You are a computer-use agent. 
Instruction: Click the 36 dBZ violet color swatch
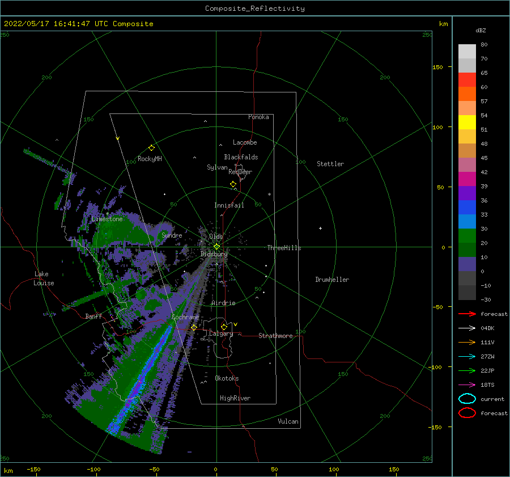click(x=467, y=193)
